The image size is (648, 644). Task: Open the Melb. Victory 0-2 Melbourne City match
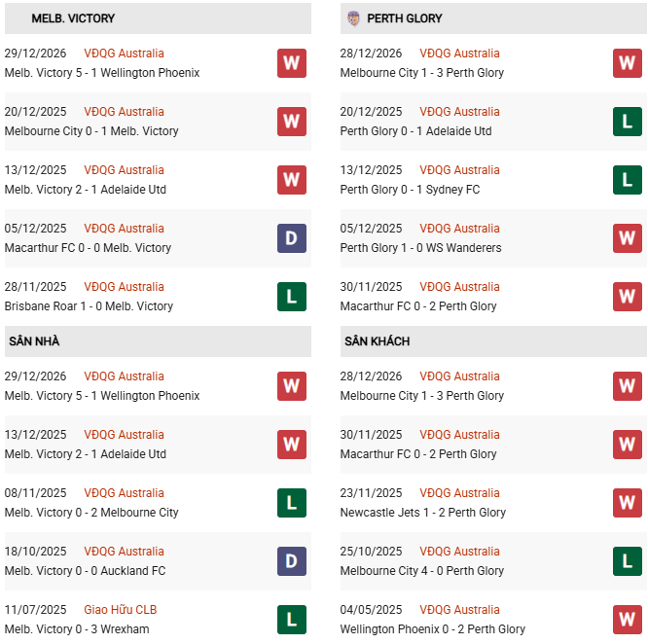pos(91,513)
